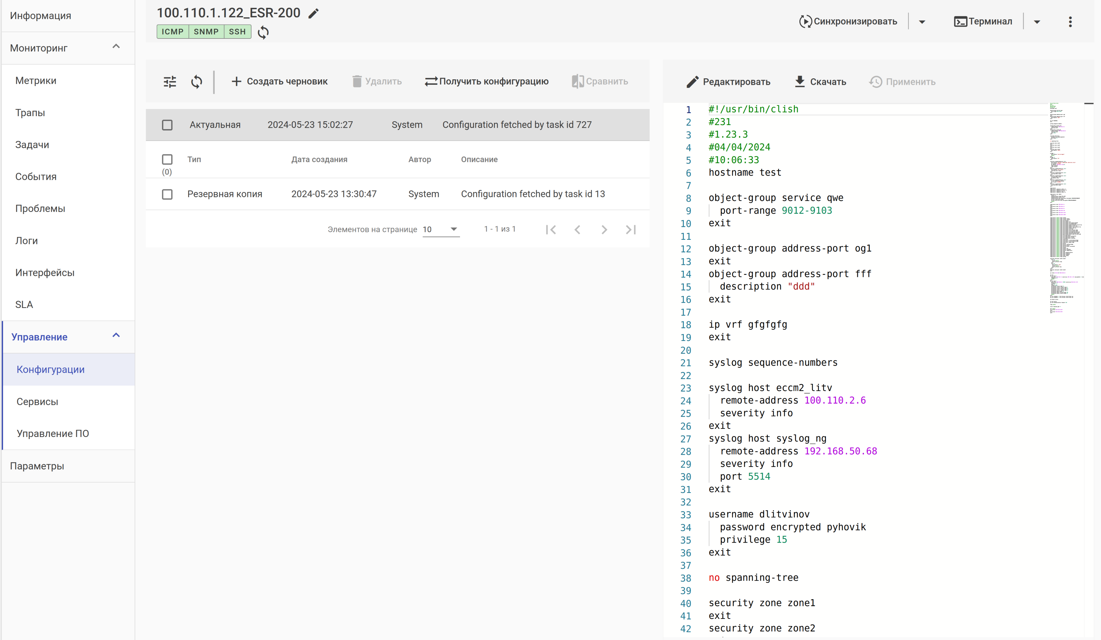Check the Актуальная configuration checkbox
1101x640 pixels.
point(167,125)
